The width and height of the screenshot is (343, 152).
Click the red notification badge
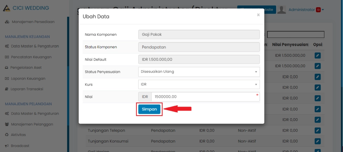318,10
